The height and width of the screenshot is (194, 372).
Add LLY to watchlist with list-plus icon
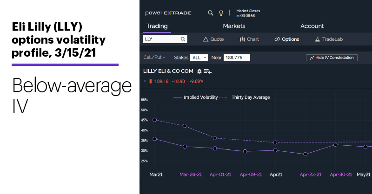click(207, 71)
